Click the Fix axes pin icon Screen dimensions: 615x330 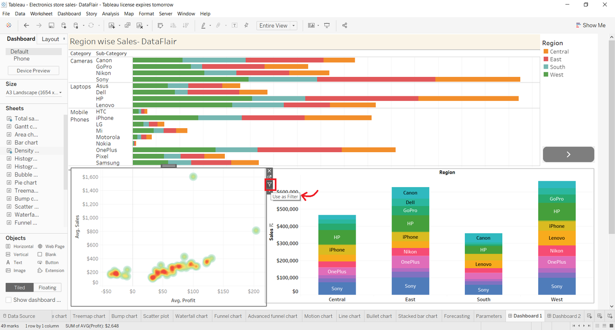247,25
